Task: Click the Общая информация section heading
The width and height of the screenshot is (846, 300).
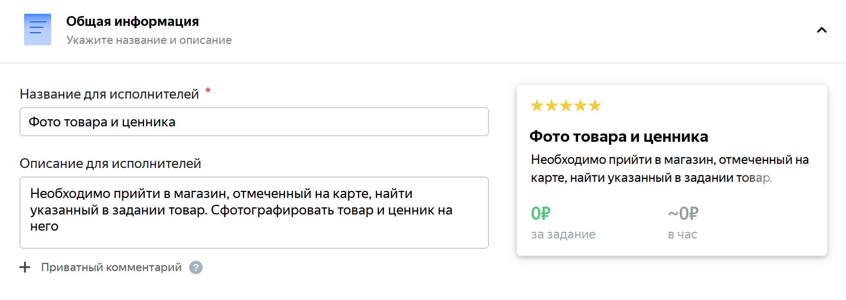Action: point(132,21)
